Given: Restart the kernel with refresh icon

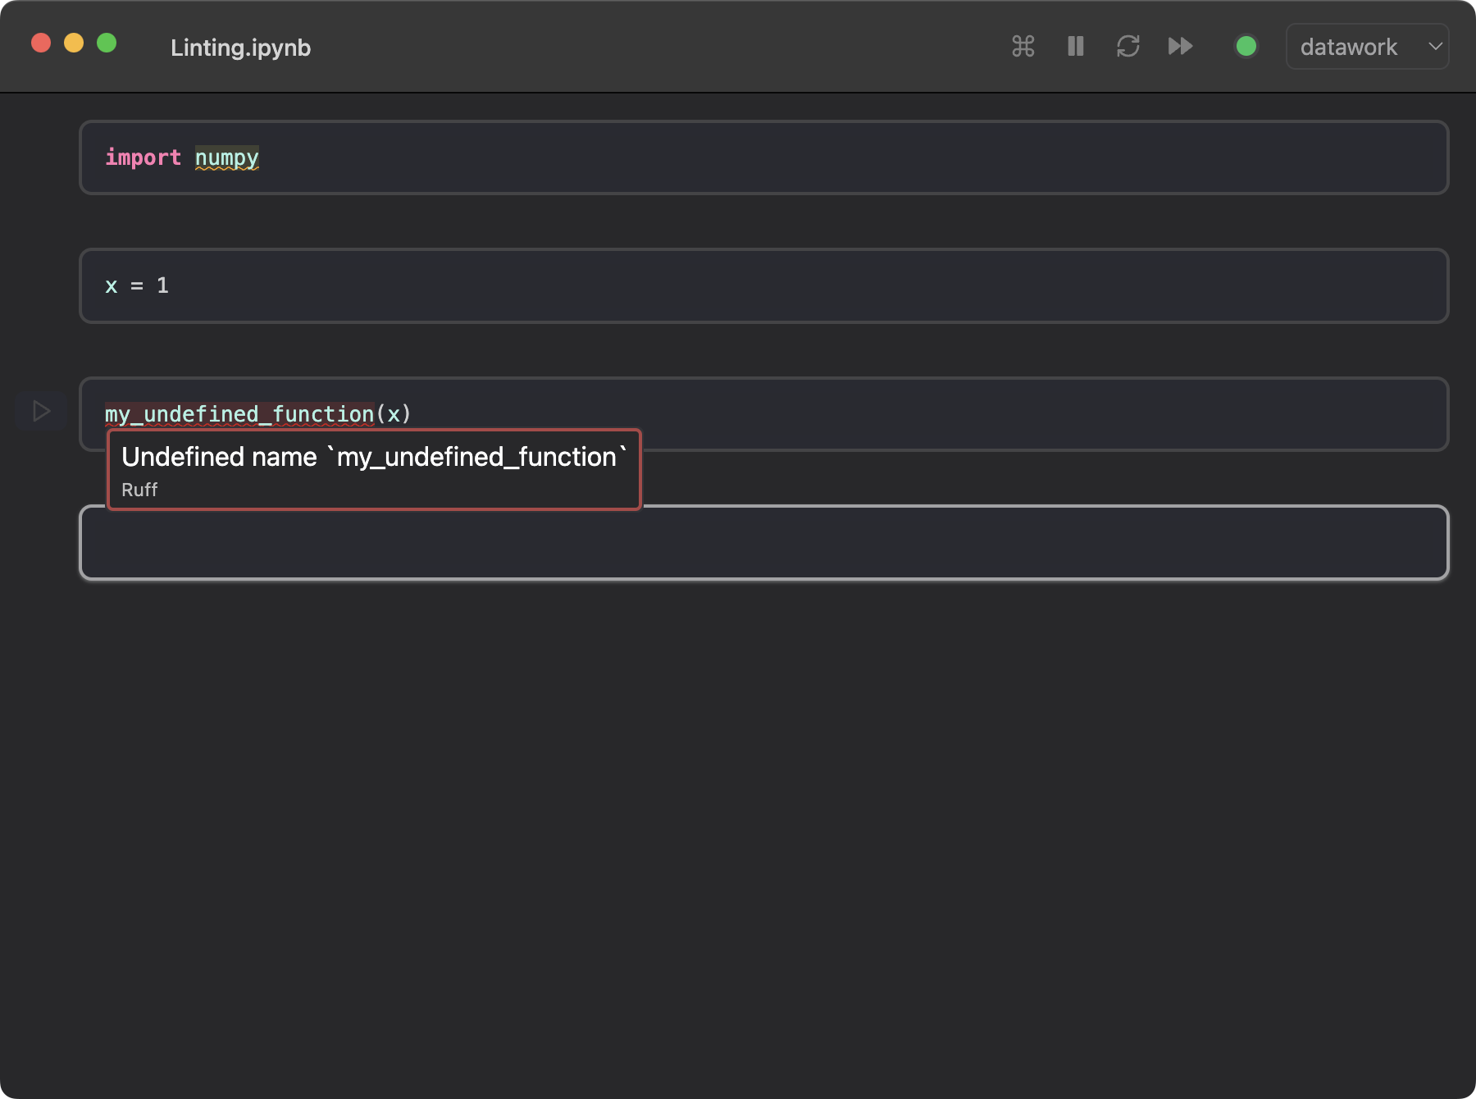Looking at the screenshot, I should click(1128, 46).
